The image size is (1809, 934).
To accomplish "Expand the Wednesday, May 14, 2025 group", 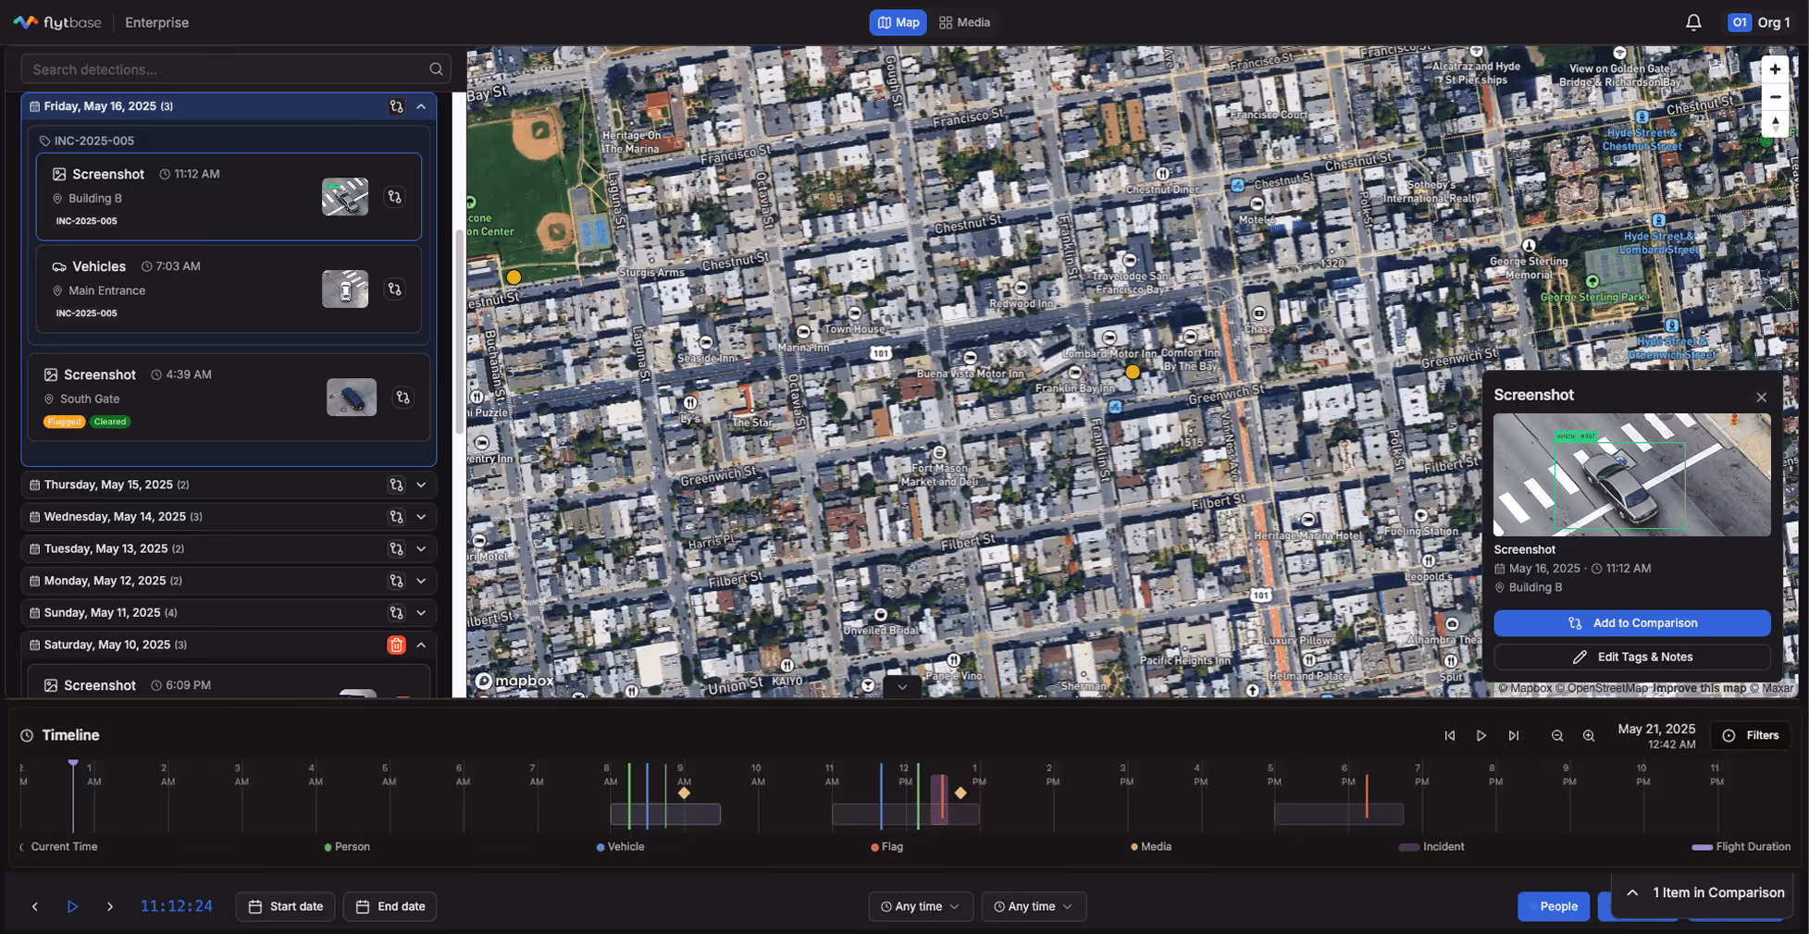I will pos(421,517).
